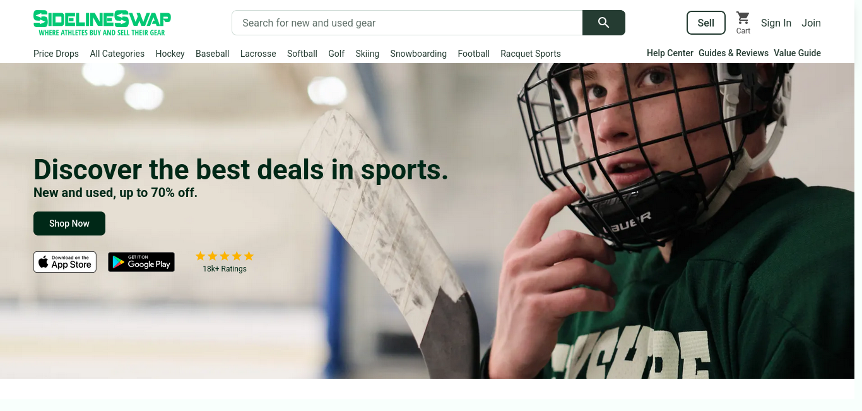Open the All Categories menu
The width and height of the screenshot is (862, 411).
(x=117, y=54)
